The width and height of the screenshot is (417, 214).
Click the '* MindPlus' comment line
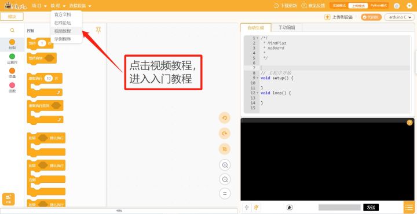pyautogui.click(x=275, y=43)
